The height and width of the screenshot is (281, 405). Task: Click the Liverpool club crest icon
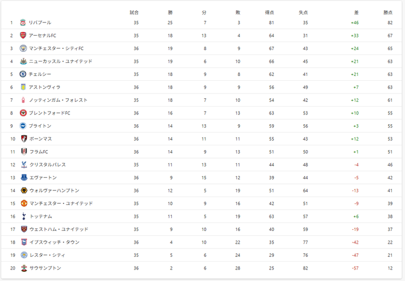pyautogui.click(x=23, y=23)
